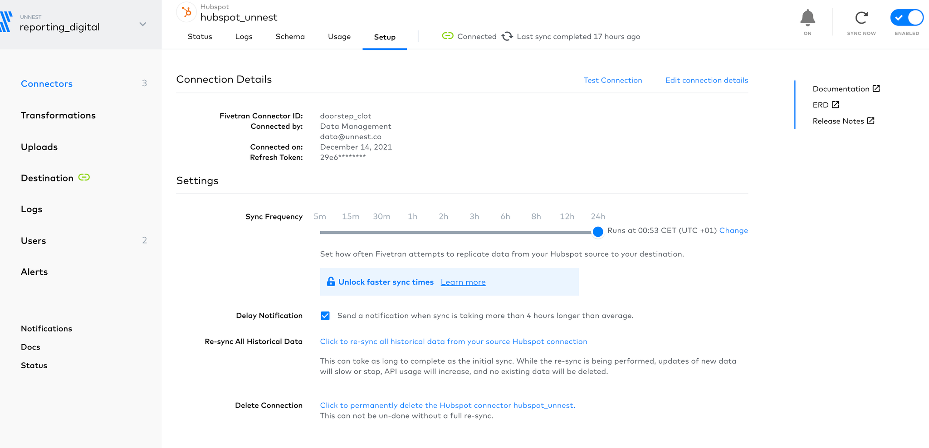Open the ERD link
This screenshot has width=929, height=448.
[x=821, y=105]
